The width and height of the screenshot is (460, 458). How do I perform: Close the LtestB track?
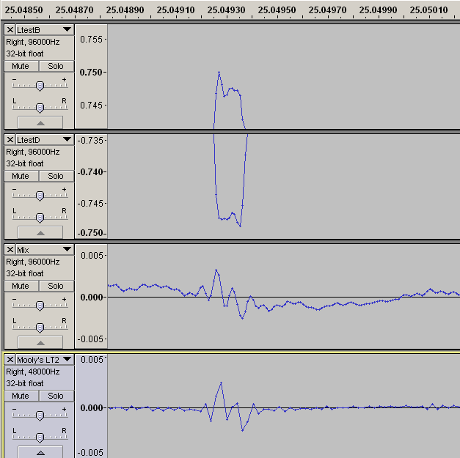(x=10, y=29)
